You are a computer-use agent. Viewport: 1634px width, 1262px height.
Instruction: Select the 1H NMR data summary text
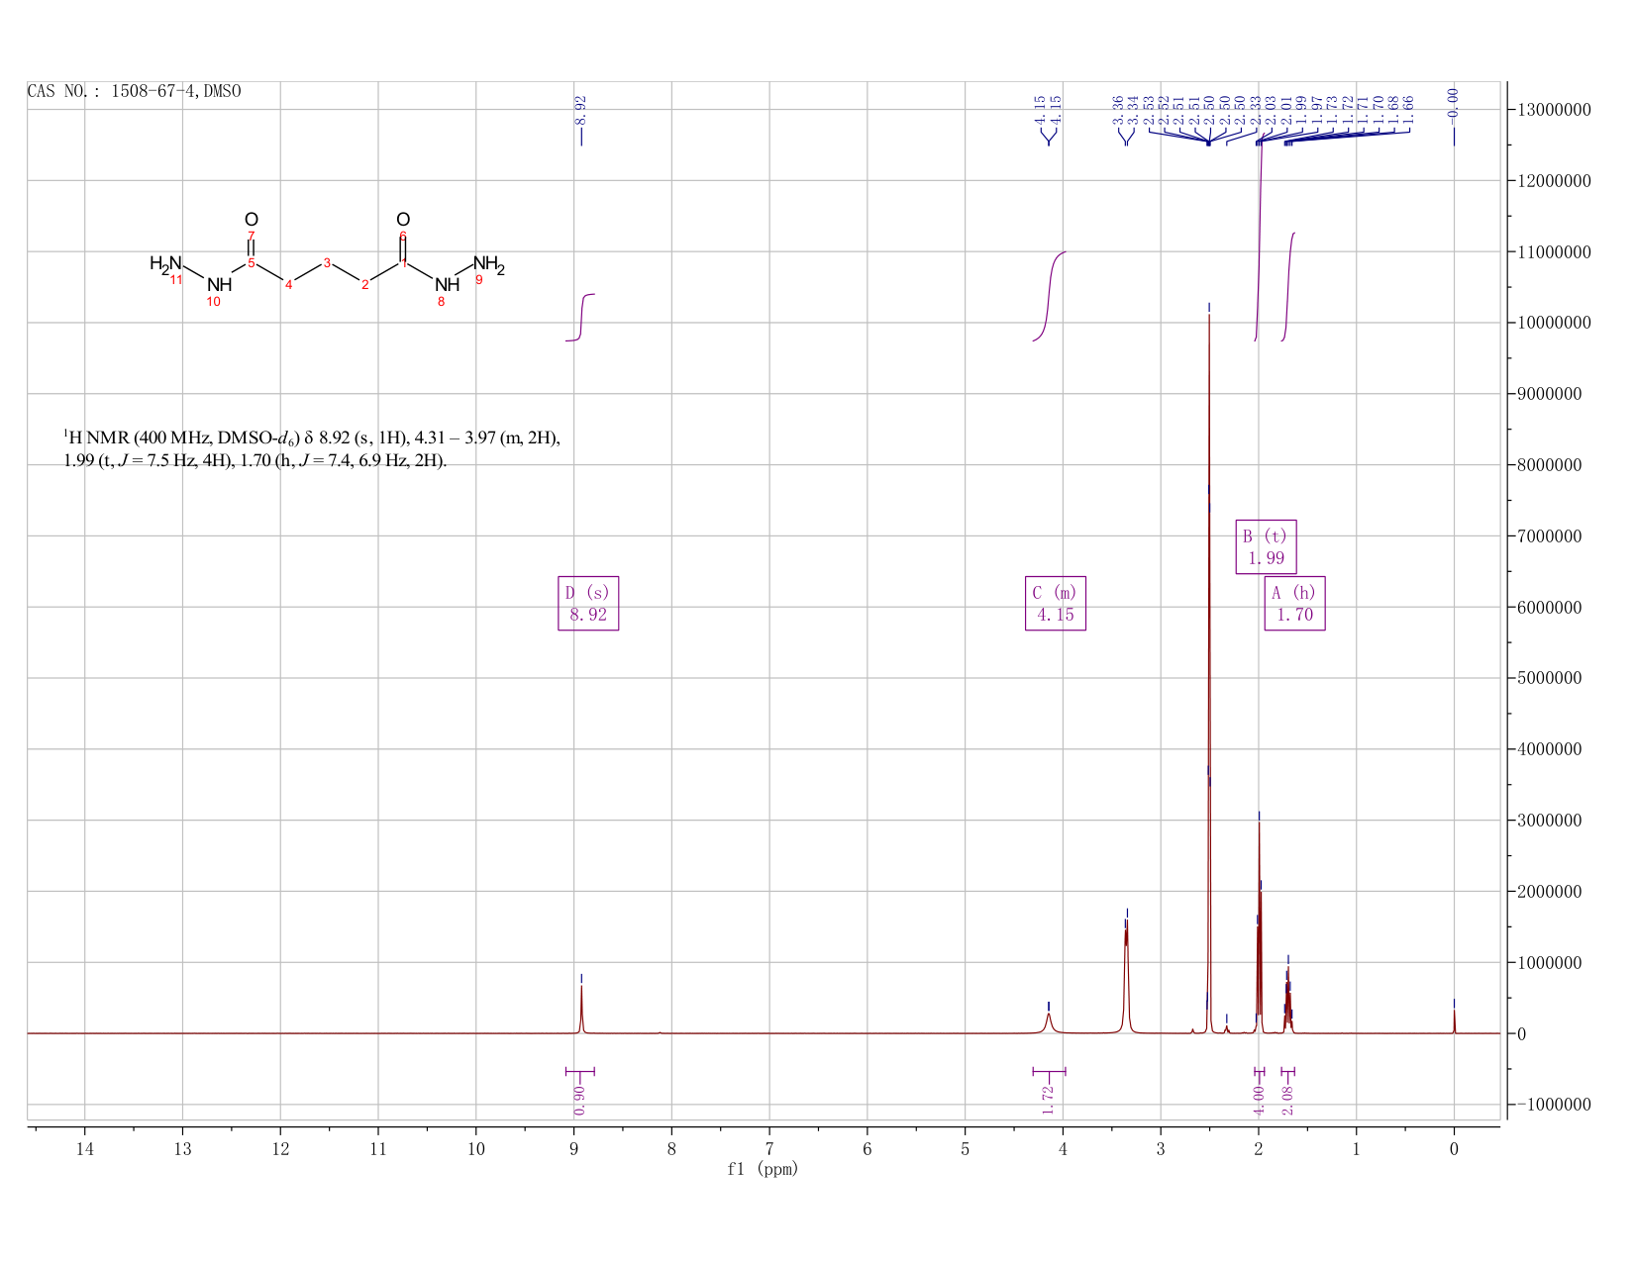click(312, 448)
